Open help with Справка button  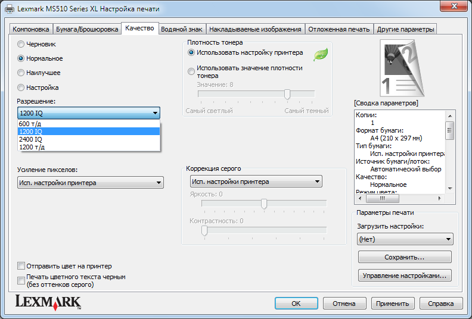pyautogui.click(x=441, y=304)
